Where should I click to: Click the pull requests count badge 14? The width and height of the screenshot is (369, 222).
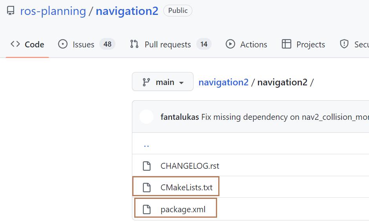tap(204, 44)
